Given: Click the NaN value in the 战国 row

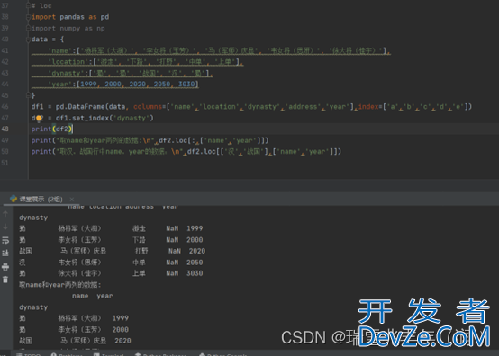Looking at the screenshot, I should 175,251.
